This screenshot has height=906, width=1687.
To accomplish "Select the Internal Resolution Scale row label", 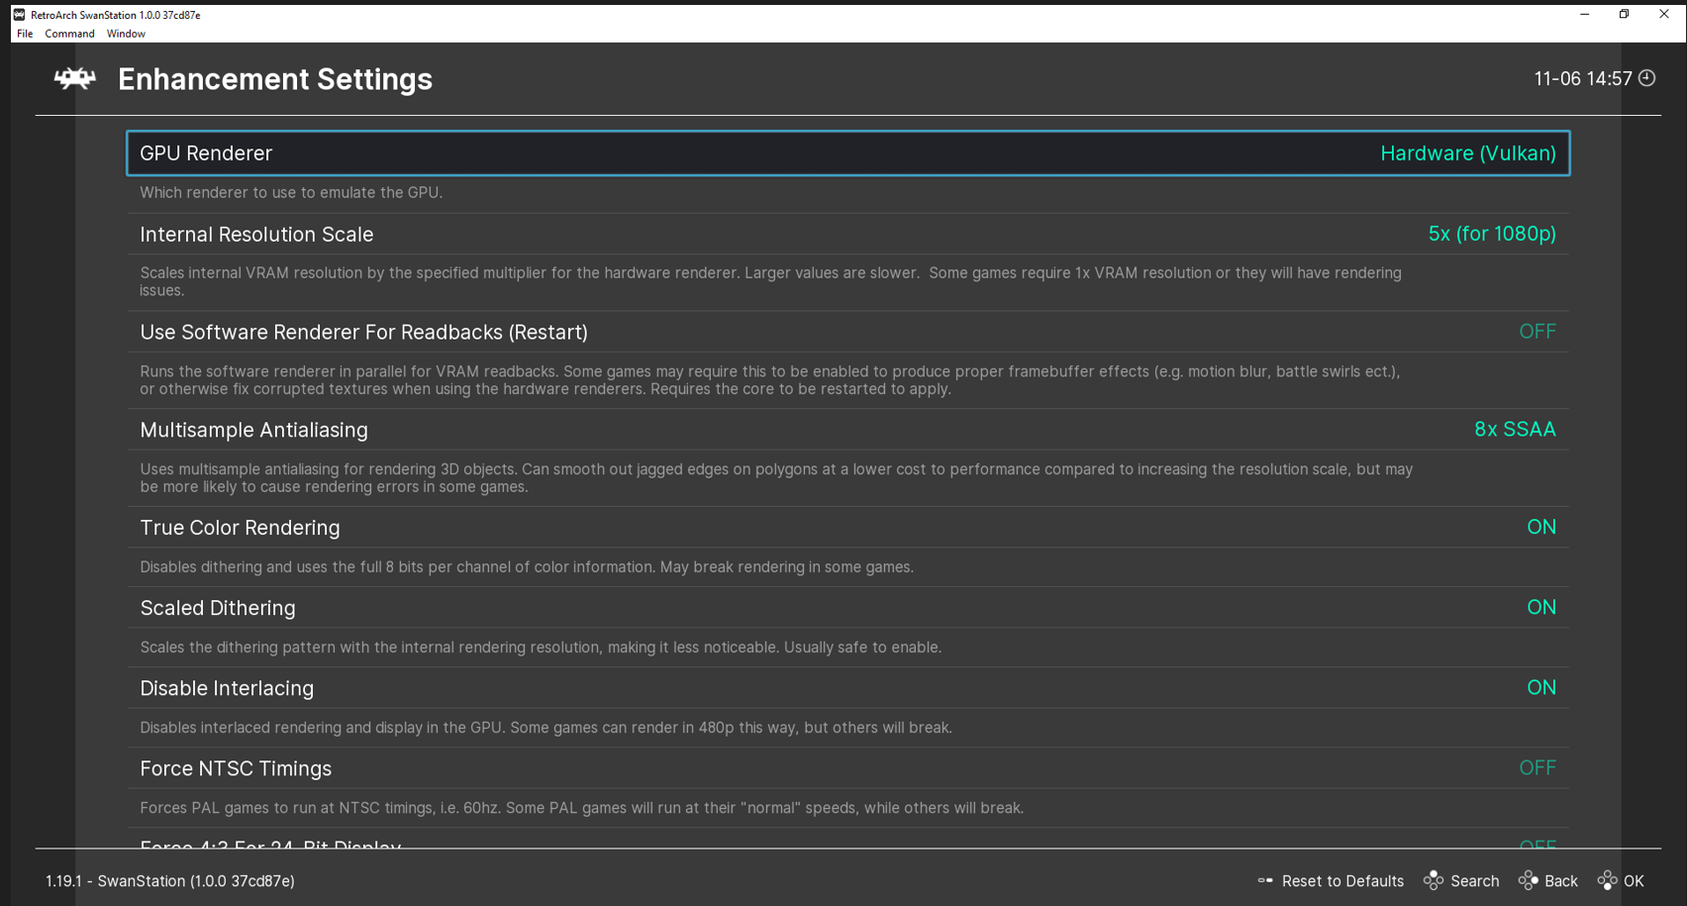I will [256, 235].
